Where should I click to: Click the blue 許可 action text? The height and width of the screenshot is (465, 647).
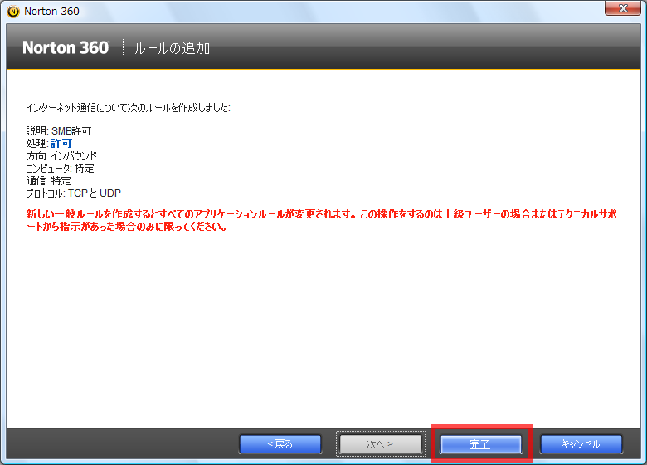pyautogui.click(x=62, y=144)
